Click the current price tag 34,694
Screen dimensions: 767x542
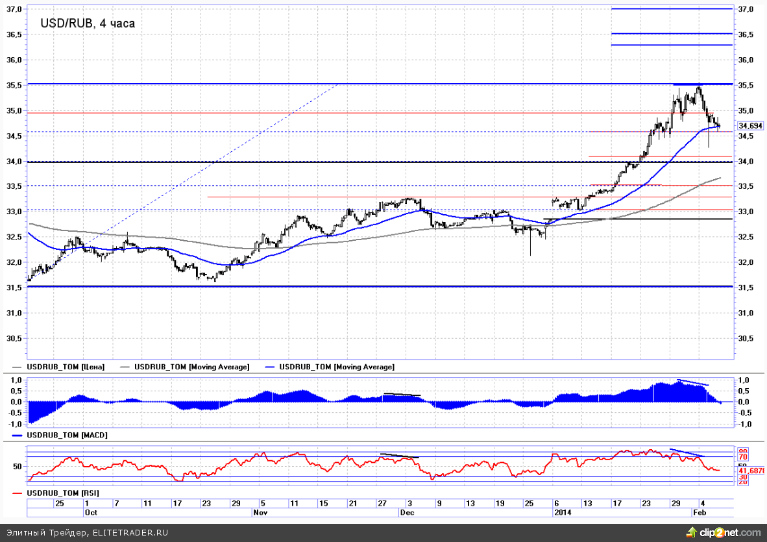point(750,126)
